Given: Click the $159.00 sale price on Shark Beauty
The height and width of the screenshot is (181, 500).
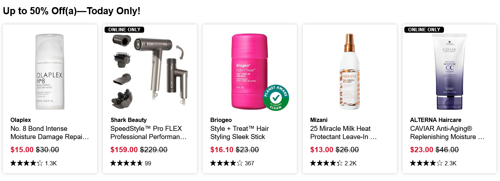Looking at the screenshot, I should [124, 150].
